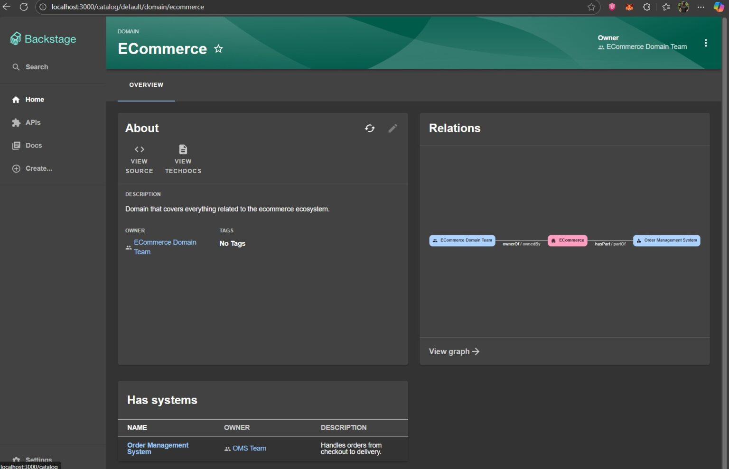Click the browser reload button

coord(24,7)
